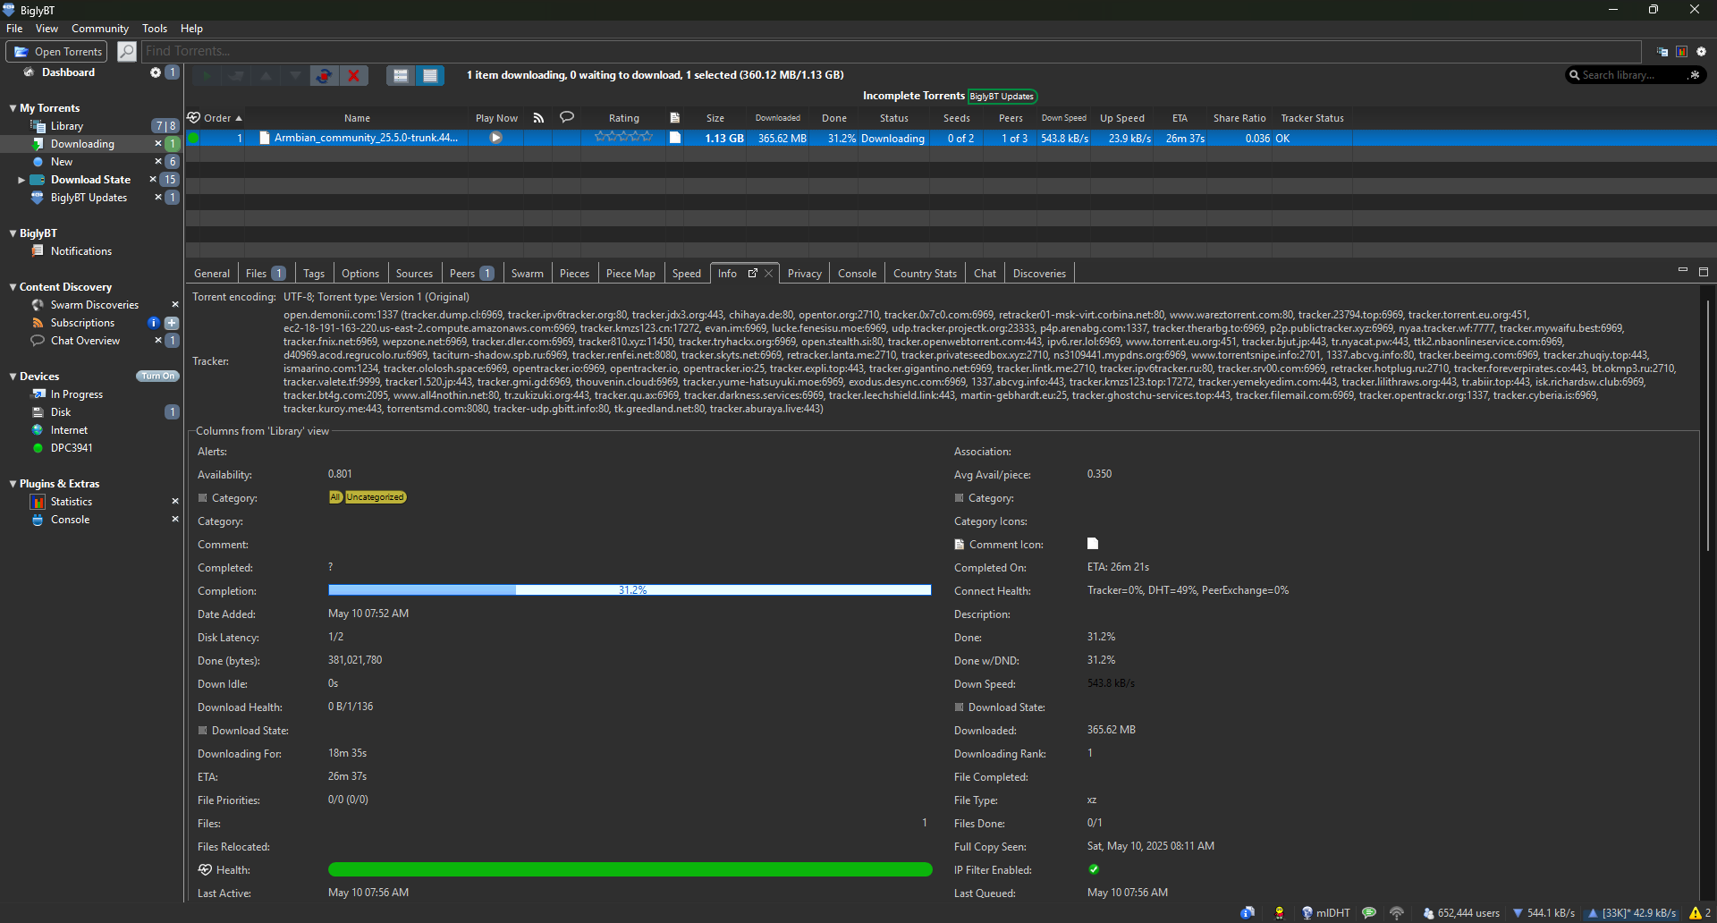Open the Notifications sidebar item
This screenshot has width=1717, height=923.
coord(80,251)
